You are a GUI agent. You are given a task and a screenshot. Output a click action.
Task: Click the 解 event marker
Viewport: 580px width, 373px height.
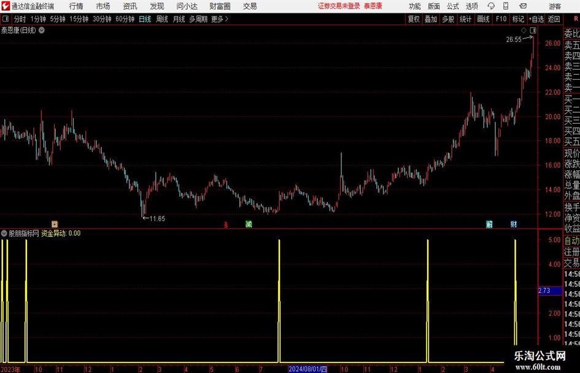pos(489,224)
